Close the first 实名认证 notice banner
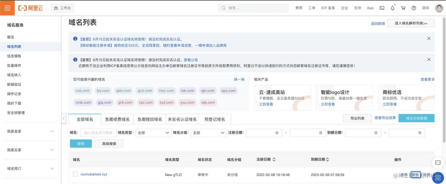This screenshot has height=184, width=446. coord(429,38)
